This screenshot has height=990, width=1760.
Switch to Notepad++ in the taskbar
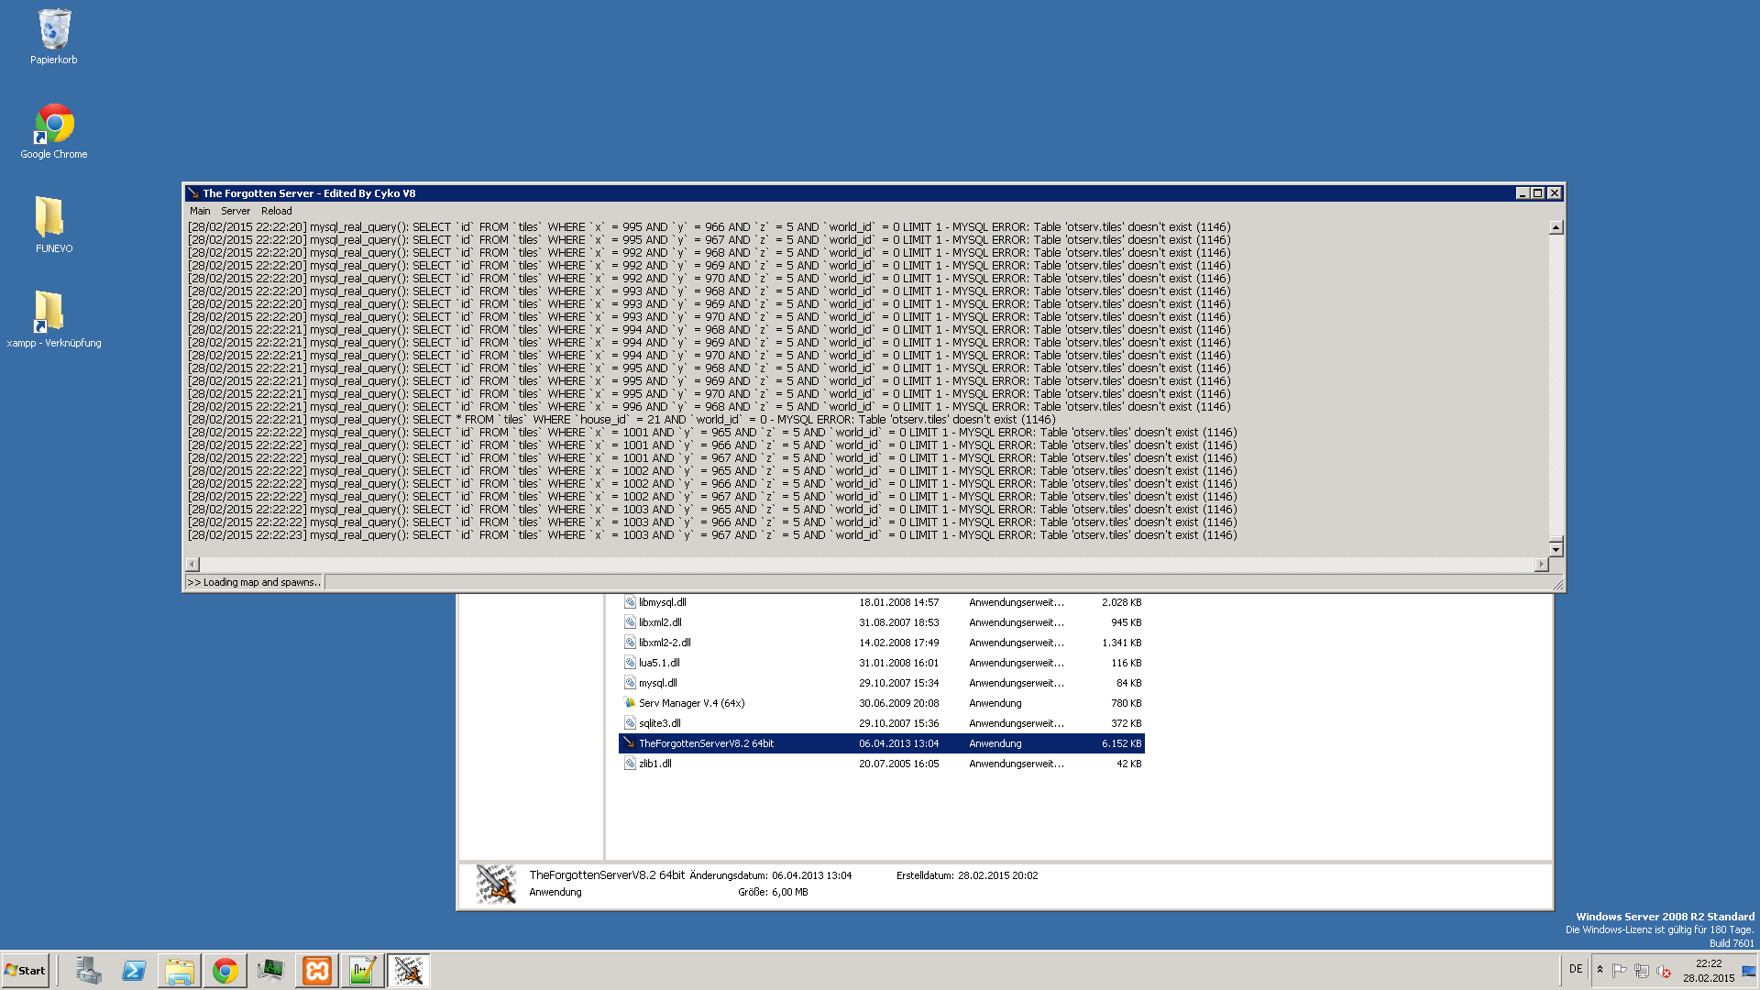pyautogui.click(x=363, y=971)
